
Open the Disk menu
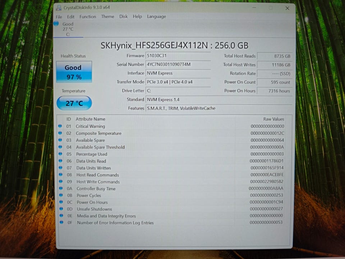(123, 17)
